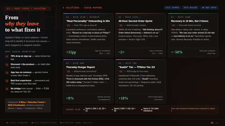Click 'S2 · RICE 1080' label

click(181, 17)
